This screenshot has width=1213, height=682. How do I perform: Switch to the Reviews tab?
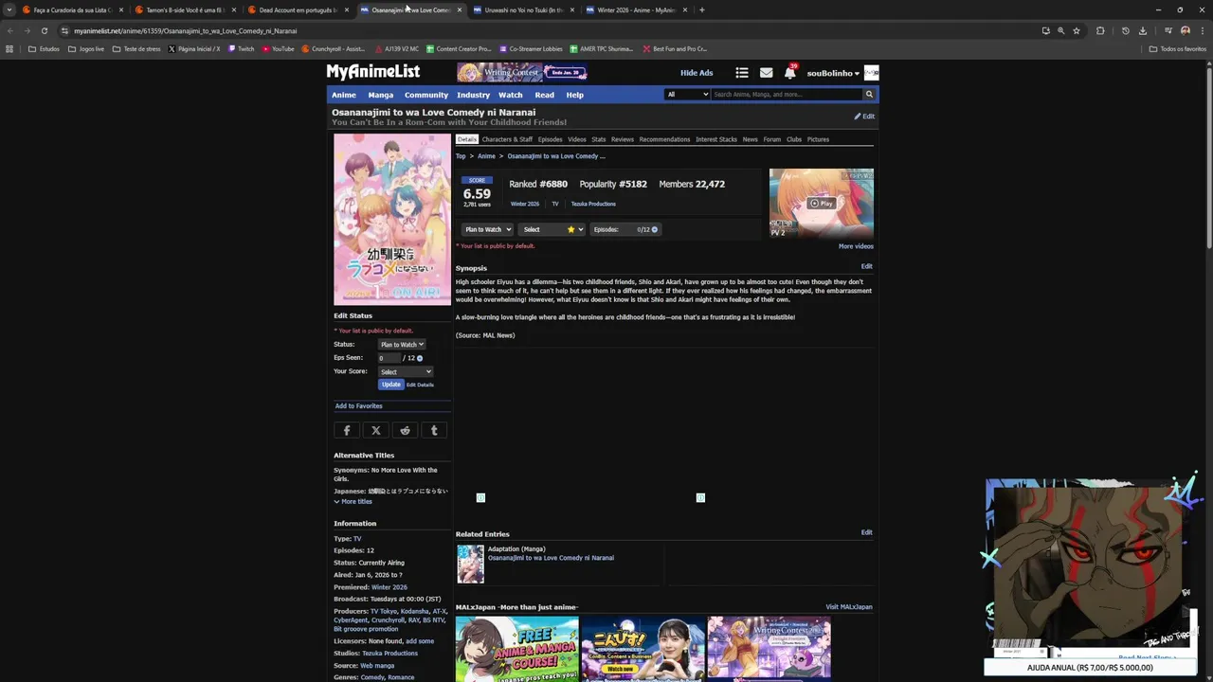coord(623,139)
